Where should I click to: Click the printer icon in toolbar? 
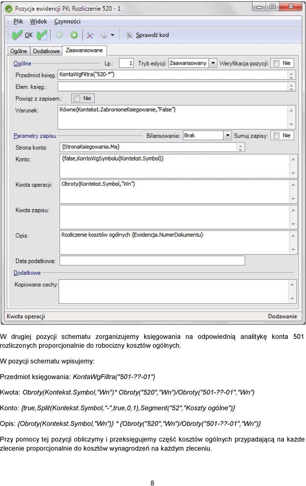103,35
